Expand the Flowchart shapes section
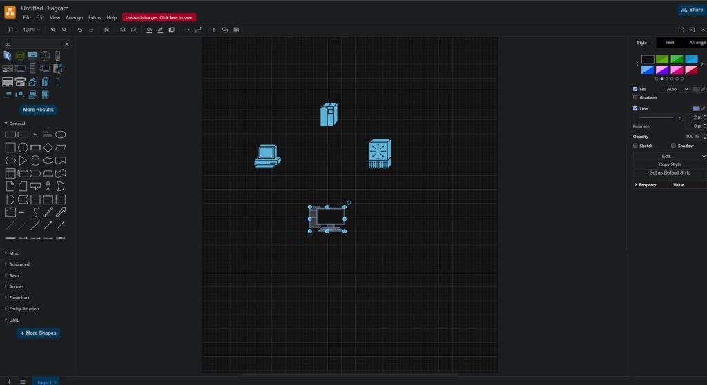This screenshot has height=385, width=707. pyautogui.click(x=19, y=297)
